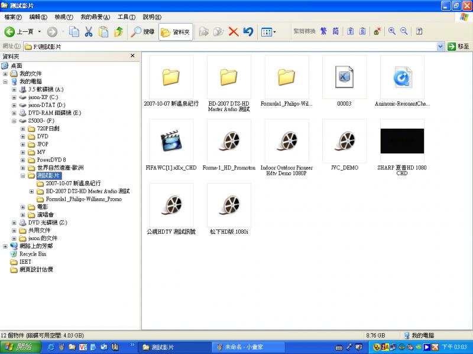Viewport: 473px width, 354px height.
Task: Click the 開始 Start button
Action: (x=17, y=348)
